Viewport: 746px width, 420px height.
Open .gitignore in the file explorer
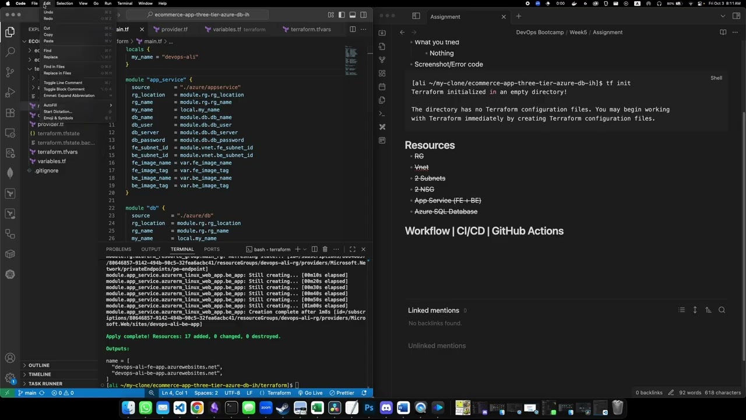[46, 170]
